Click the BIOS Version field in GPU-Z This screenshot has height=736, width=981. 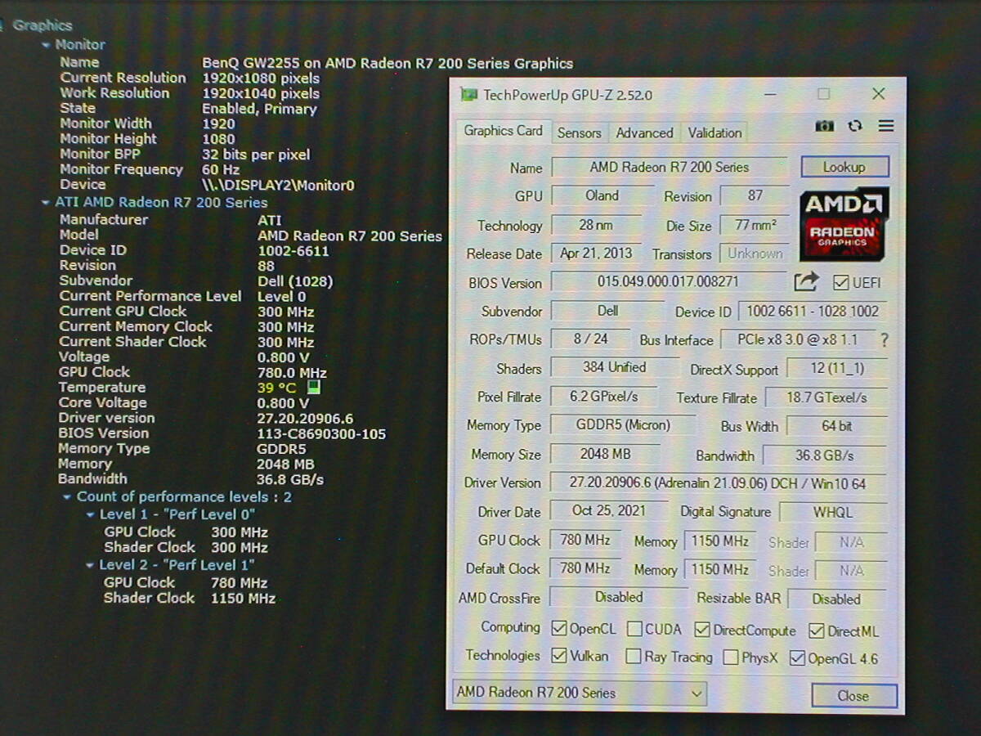[668, 282]
